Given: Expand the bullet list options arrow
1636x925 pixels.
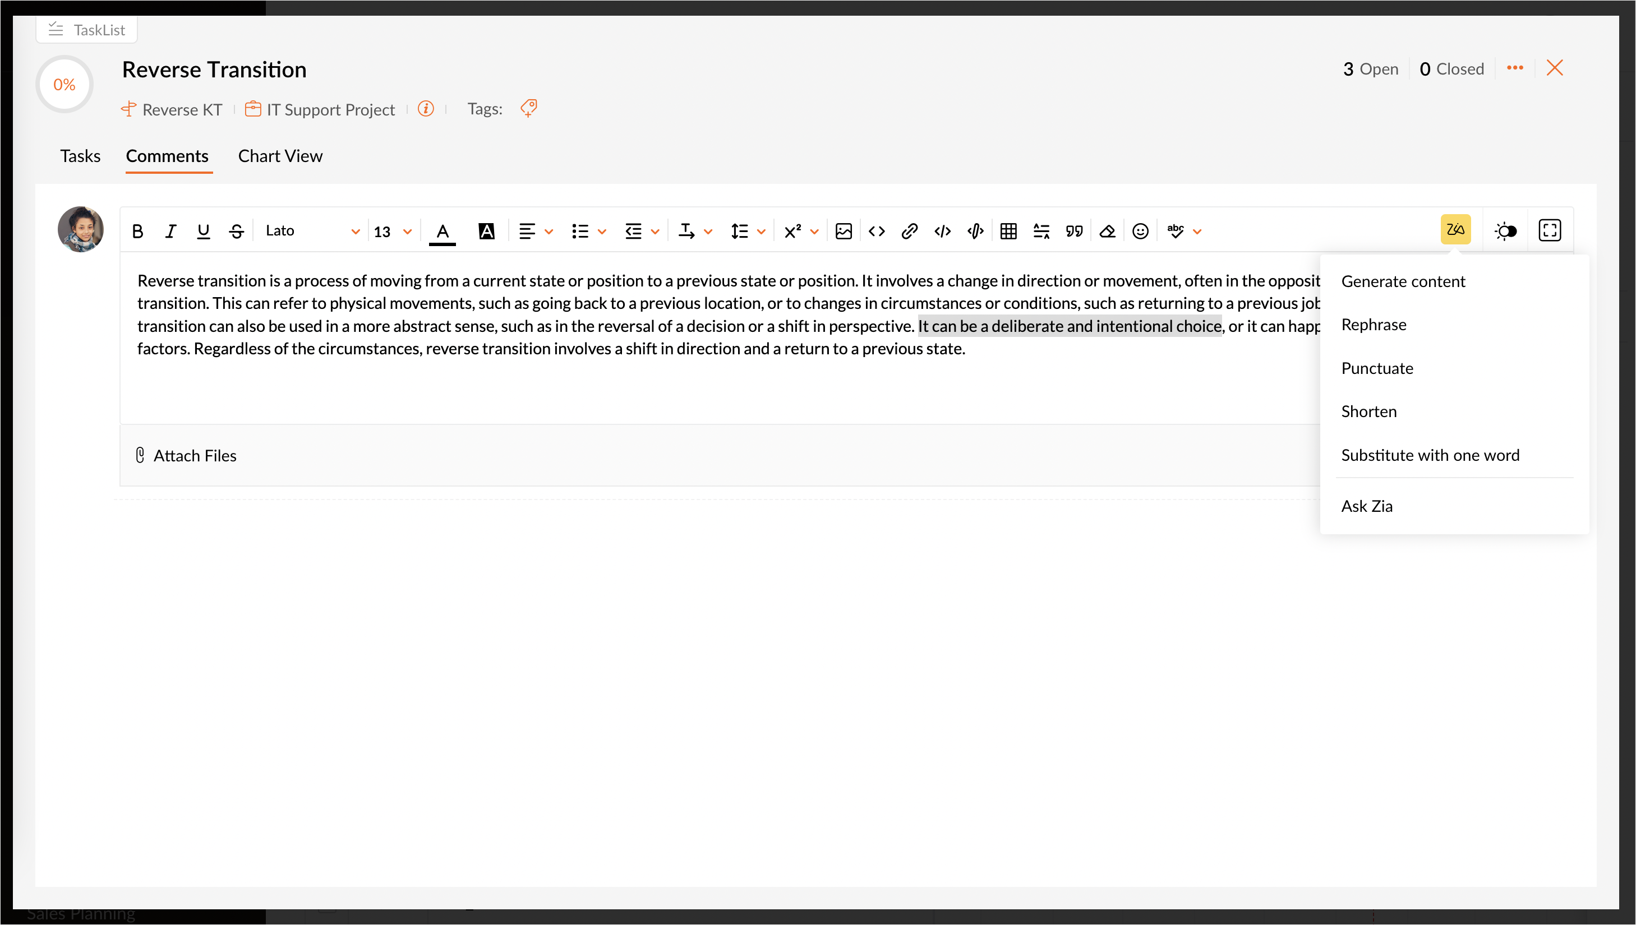Looking at the screenshot, I should pos(602,232).
